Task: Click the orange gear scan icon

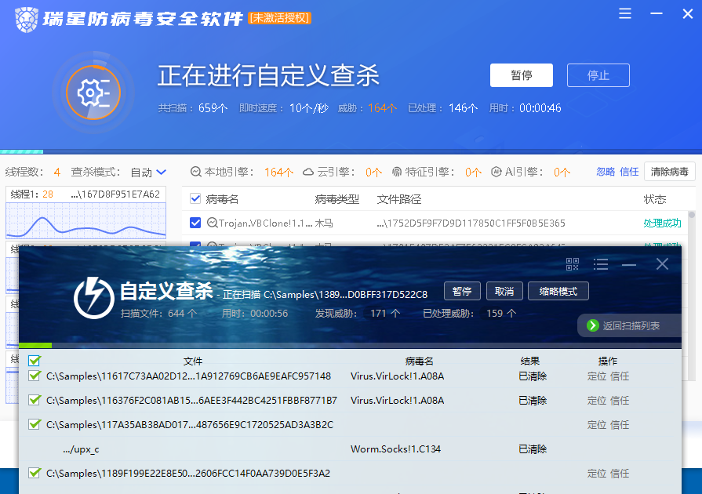Action: click(x=93, y=93)
